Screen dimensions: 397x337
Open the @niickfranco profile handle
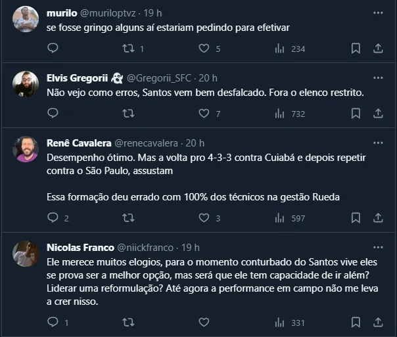click(145, 248)
